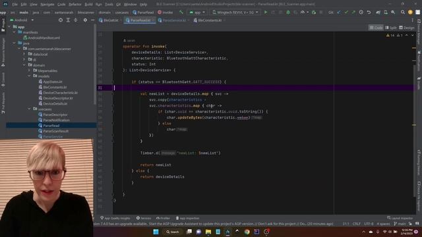Click Git commit checkmark icon
Screen dimensions: 422x237
click(x=346, y=13)
